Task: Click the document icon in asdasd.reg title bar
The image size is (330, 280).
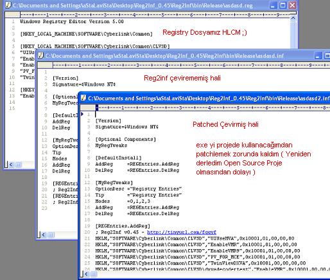Action: (x=8, y=5)
